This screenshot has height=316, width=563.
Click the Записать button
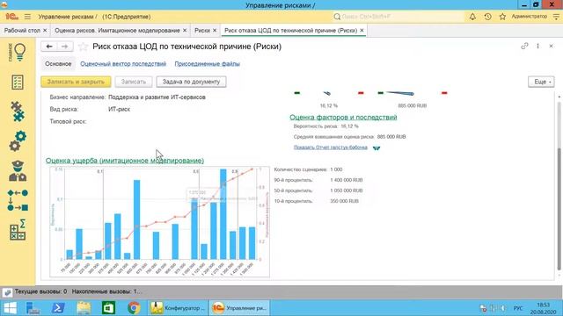pyautogui.click(x=134, y=82)
